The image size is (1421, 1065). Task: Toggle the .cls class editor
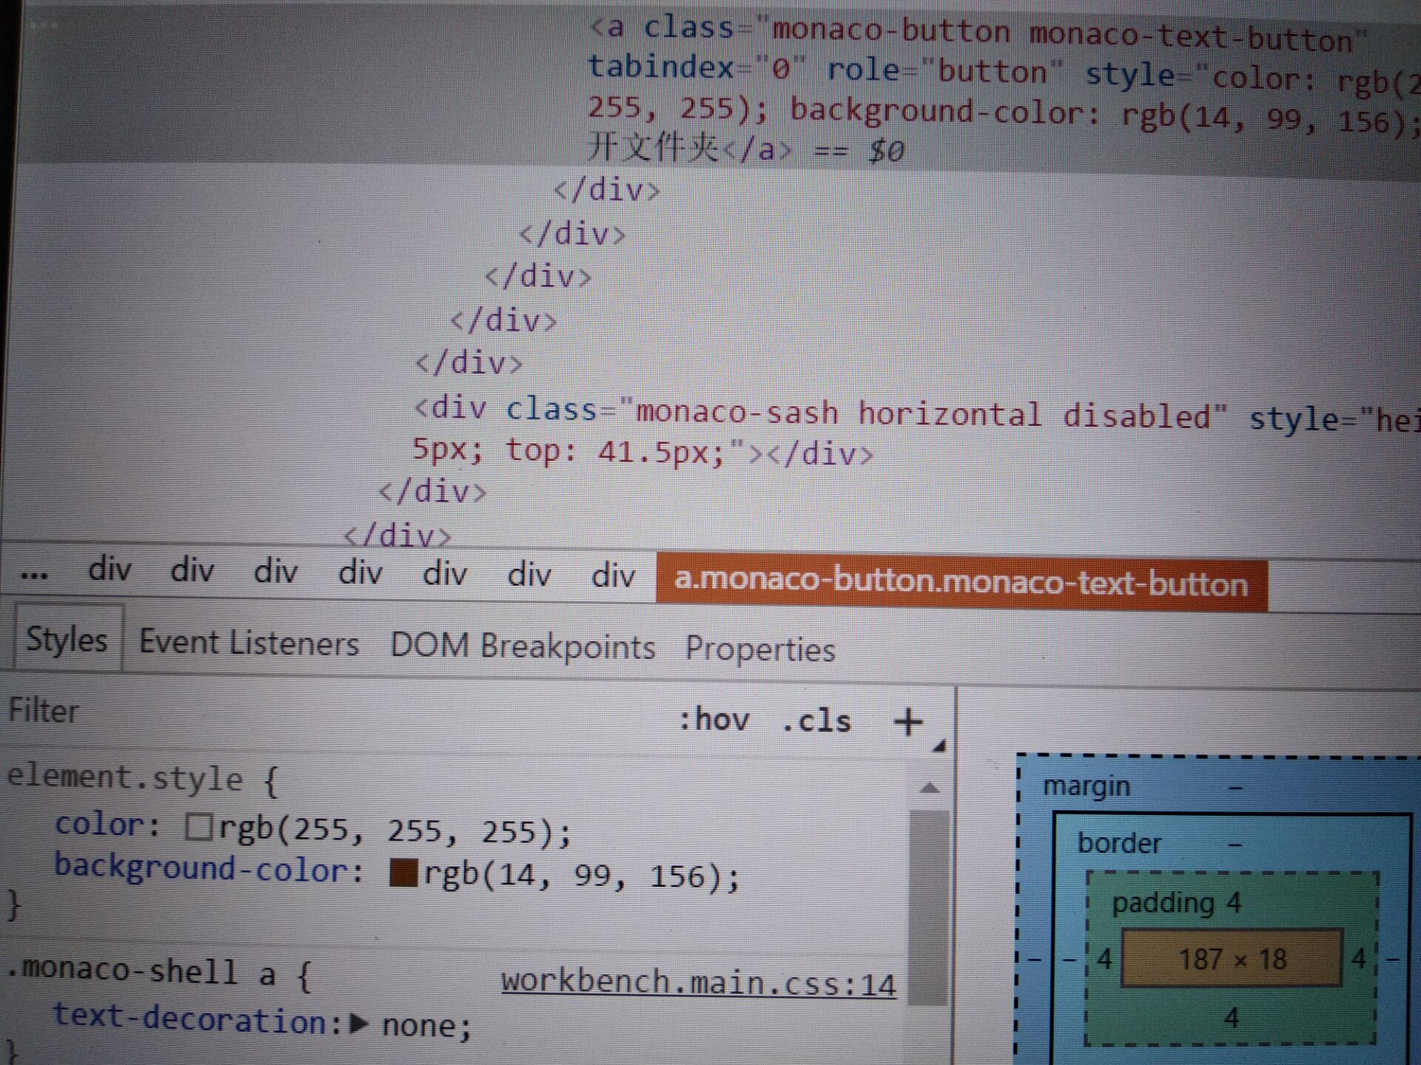[816, 721]
